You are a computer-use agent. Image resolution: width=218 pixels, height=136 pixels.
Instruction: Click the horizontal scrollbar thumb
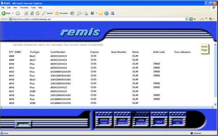coord(107,107)
